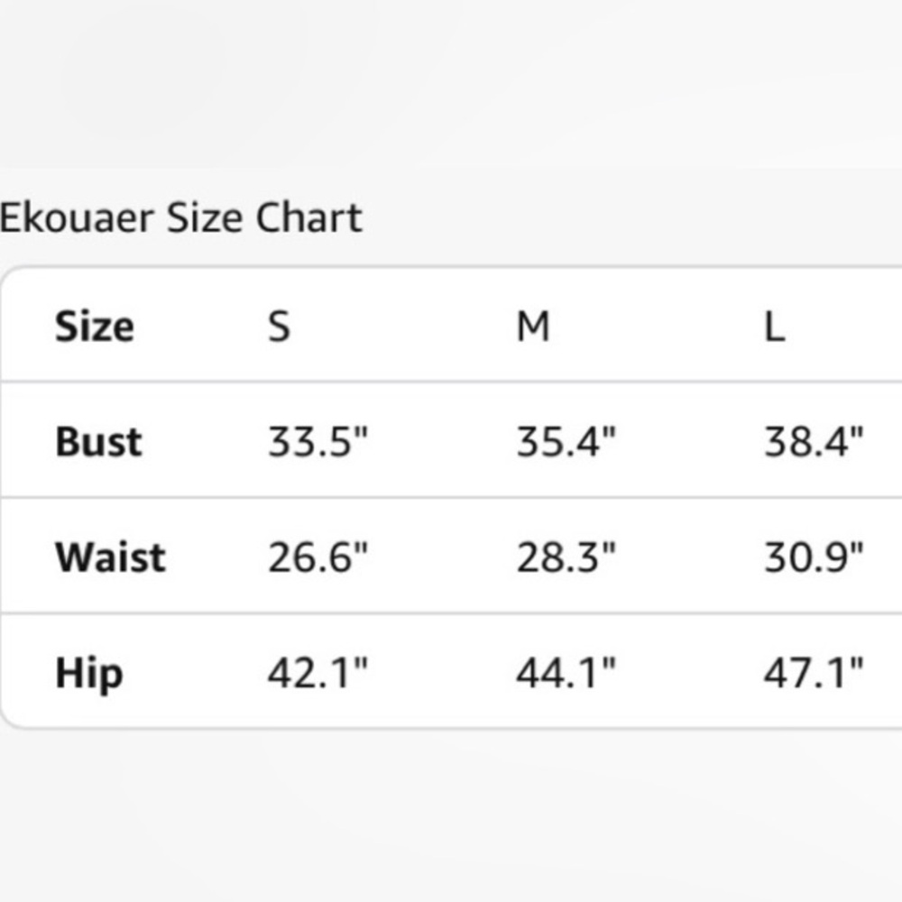Click the 38.4" bust cell
This screenshot has height=902, width=902.
tap(814, 442)
